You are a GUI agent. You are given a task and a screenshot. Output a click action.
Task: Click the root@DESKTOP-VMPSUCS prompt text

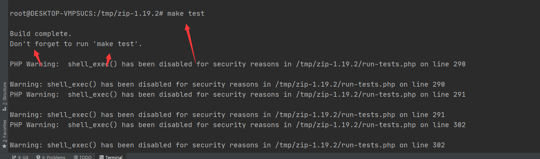[x=54, y=13]
